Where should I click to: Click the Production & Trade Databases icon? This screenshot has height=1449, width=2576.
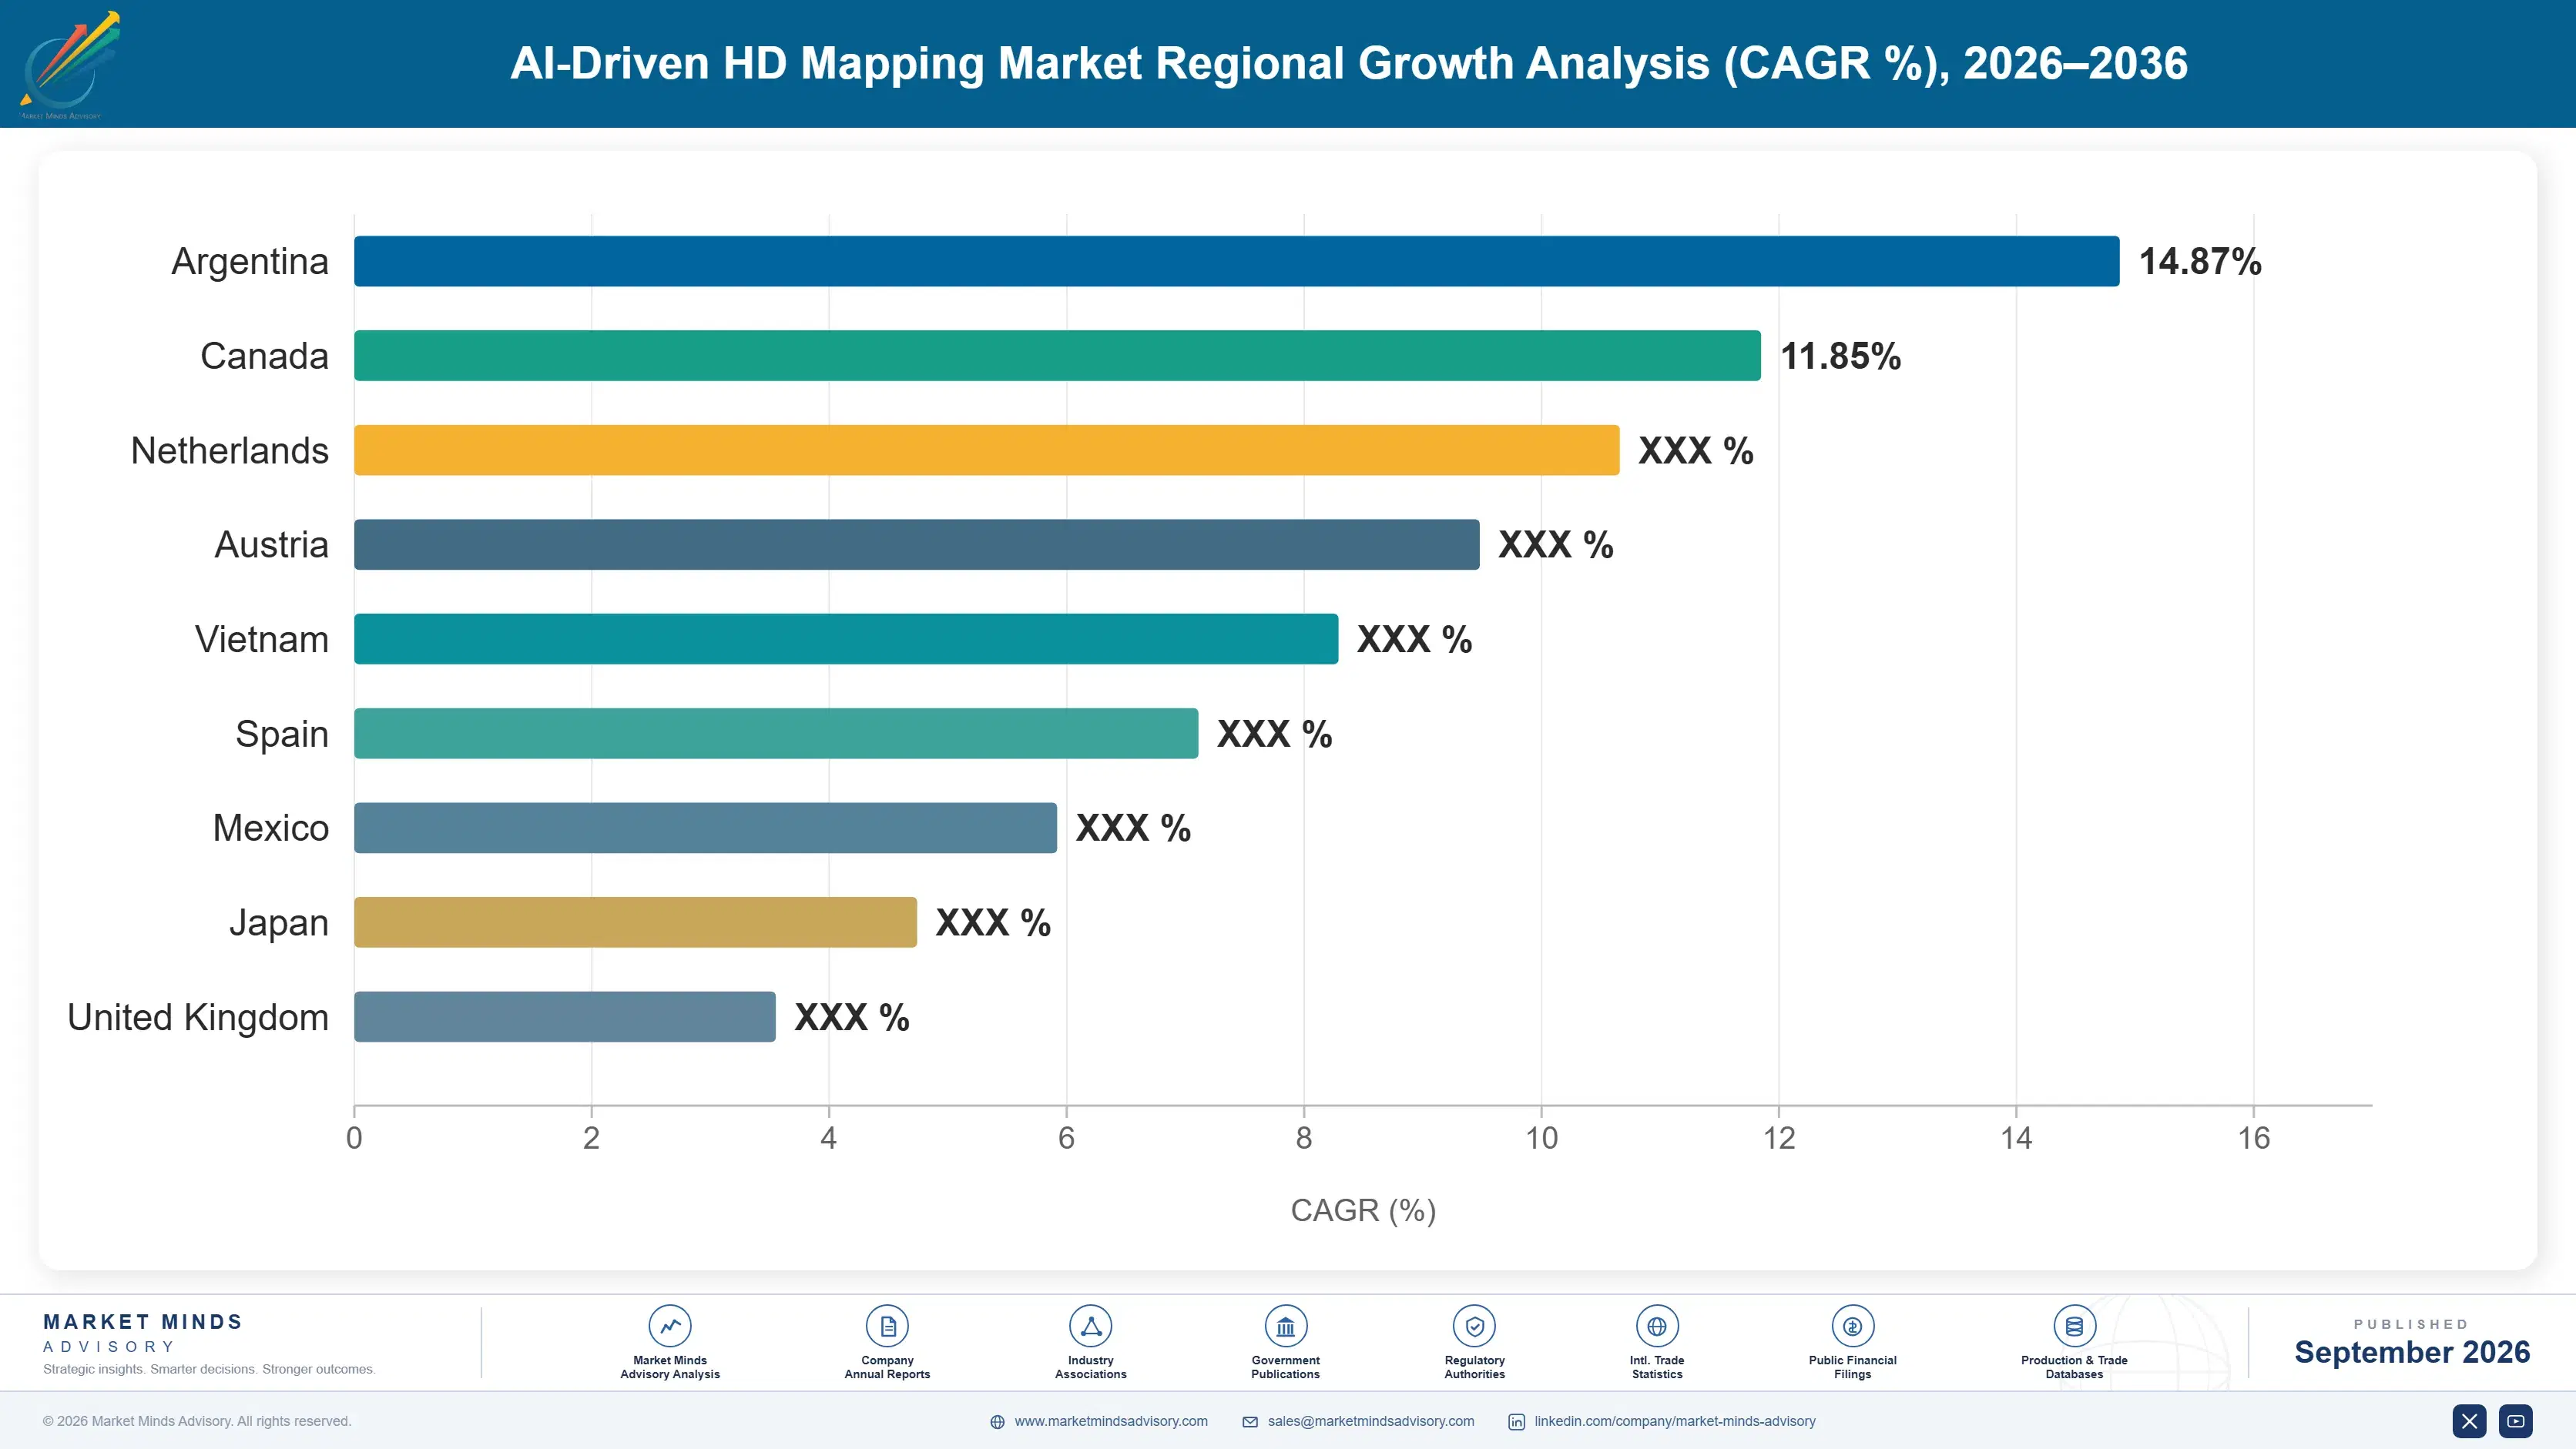click(2074, 1326)
